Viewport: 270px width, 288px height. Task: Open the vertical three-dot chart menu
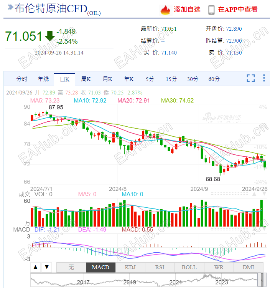coord(264,78)
